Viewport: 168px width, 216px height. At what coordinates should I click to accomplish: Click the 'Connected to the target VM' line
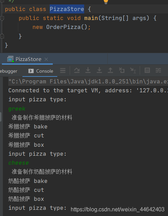(88, 91)
